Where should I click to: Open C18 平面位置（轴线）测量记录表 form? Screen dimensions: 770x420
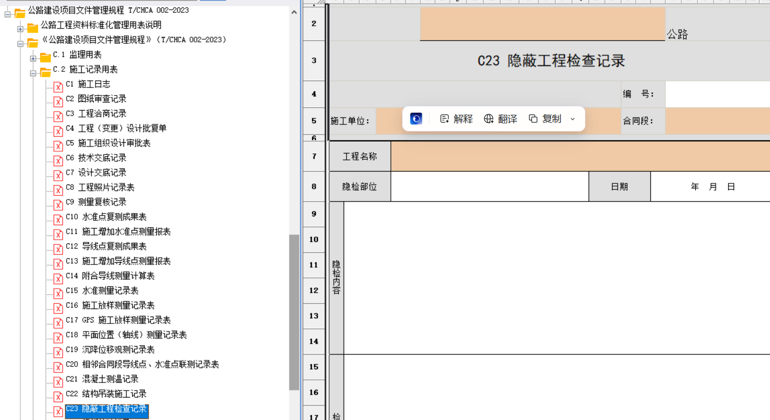126,335
